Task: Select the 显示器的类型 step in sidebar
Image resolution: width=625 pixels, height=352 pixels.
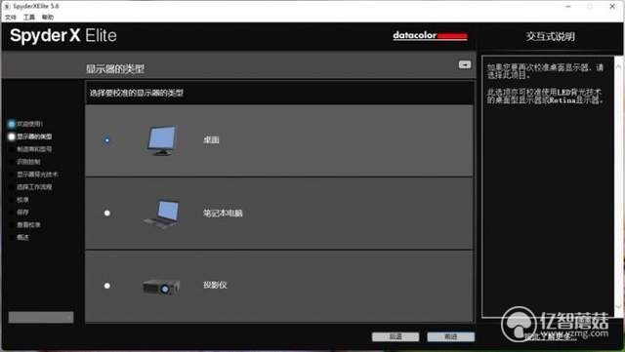Action: click(x=34, y=137)
